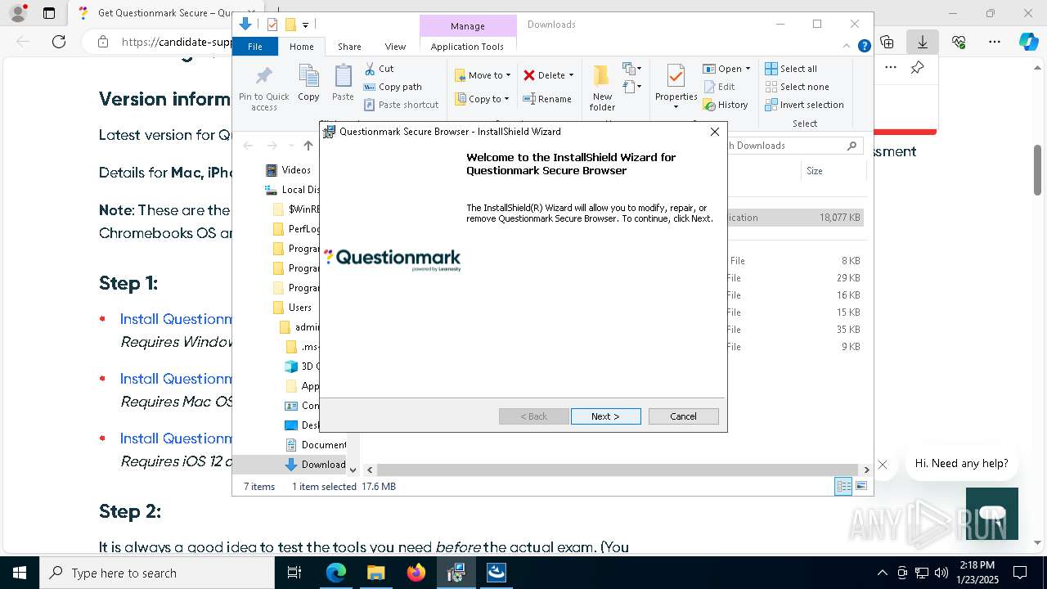Open the File menu in Explorer
The image size is (1047, 589).
pyautogui.click(x=255, y=47)
